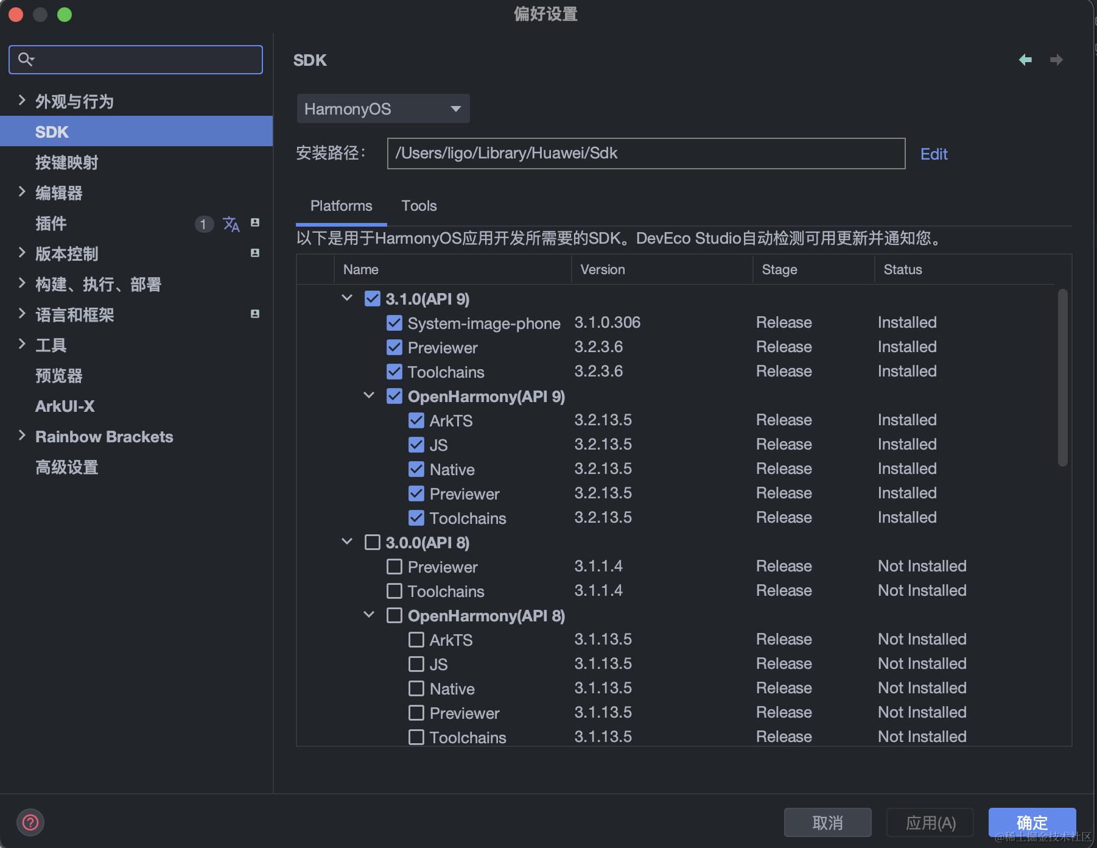Click the 取消 button
This screenshot has width=1097, height=848.
coord(827,823)
